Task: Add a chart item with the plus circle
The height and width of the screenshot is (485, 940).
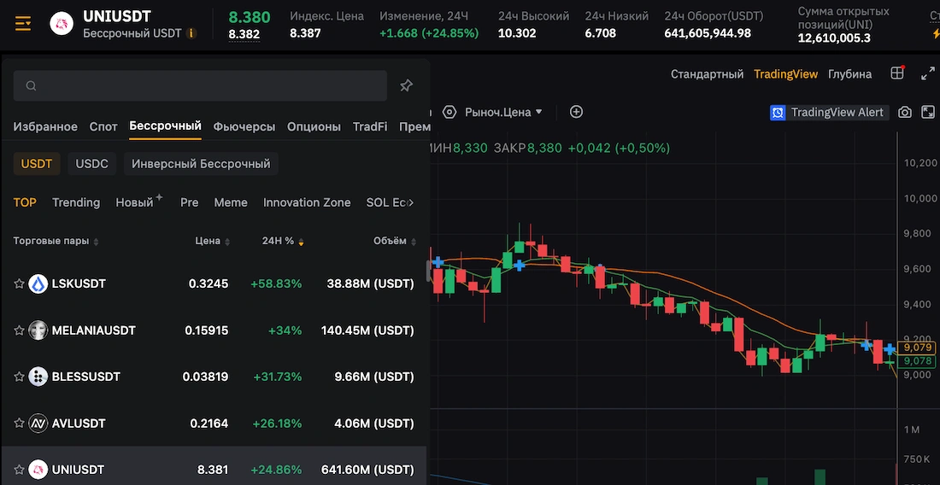Action: (x=576, y=112)
